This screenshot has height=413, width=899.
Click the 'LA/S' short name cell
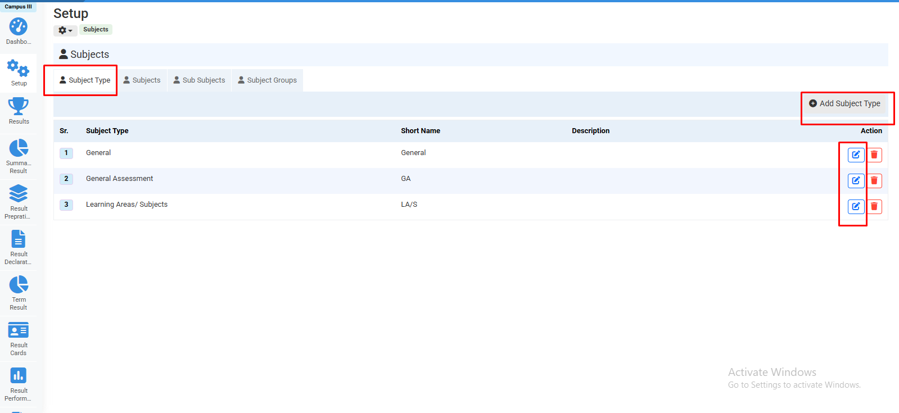tap(409, 205)
